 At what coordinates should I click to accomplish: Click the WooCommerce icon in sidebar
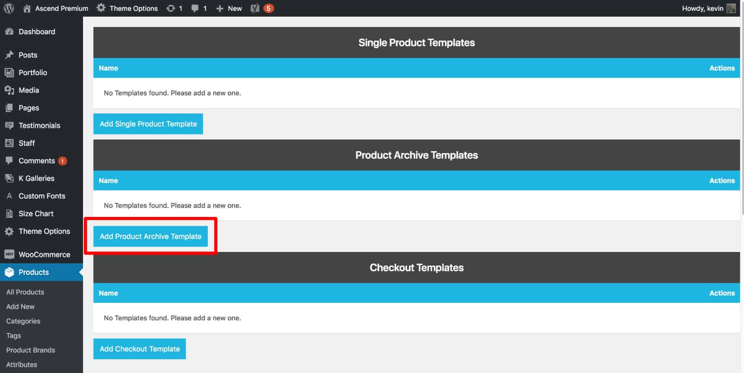pyautogui.click(x=9, y=254)
